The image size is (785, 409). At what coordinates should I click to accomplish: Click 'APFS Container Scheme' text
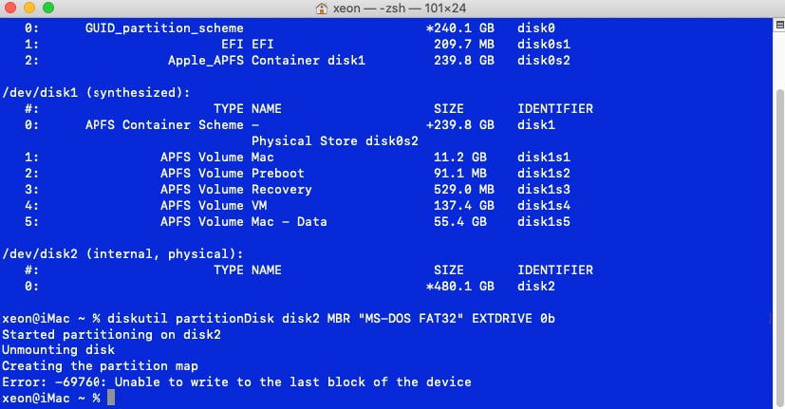164,124
